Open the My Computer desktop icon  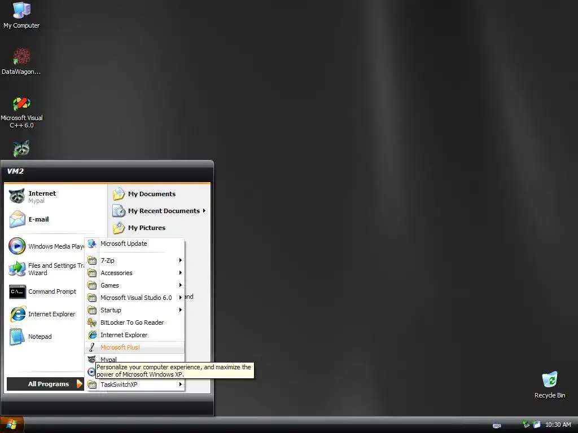click(21, 15)
